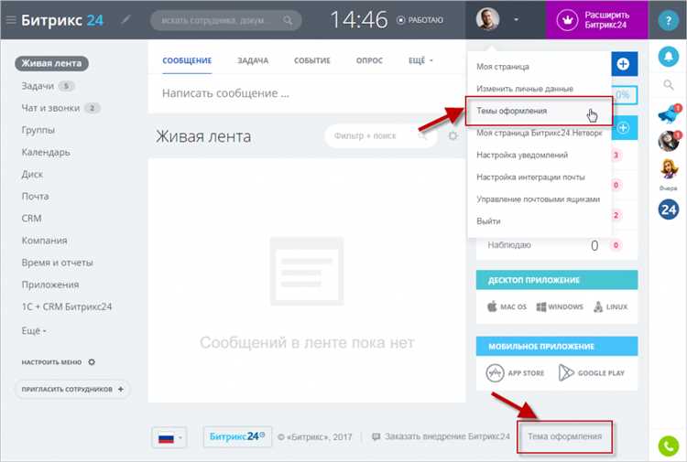Download the MAC OS desktop app
The image size is (687, 462).
[507, 306]
